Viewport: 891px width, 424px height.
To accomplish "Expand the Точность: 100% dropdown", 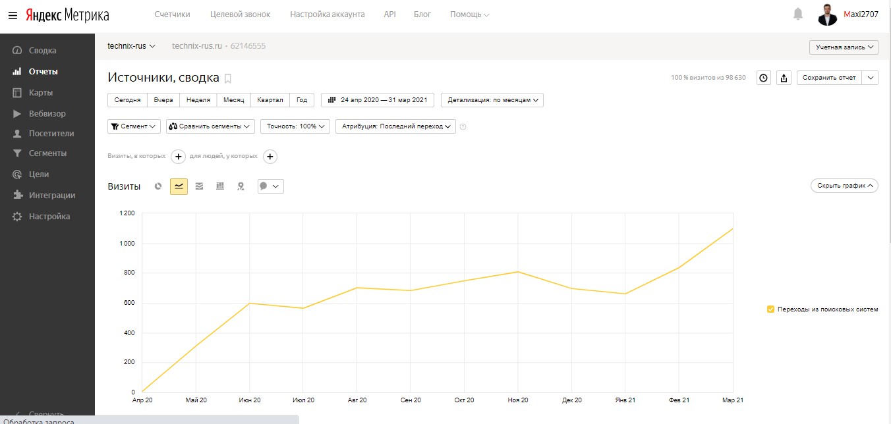I will (295, 126).
